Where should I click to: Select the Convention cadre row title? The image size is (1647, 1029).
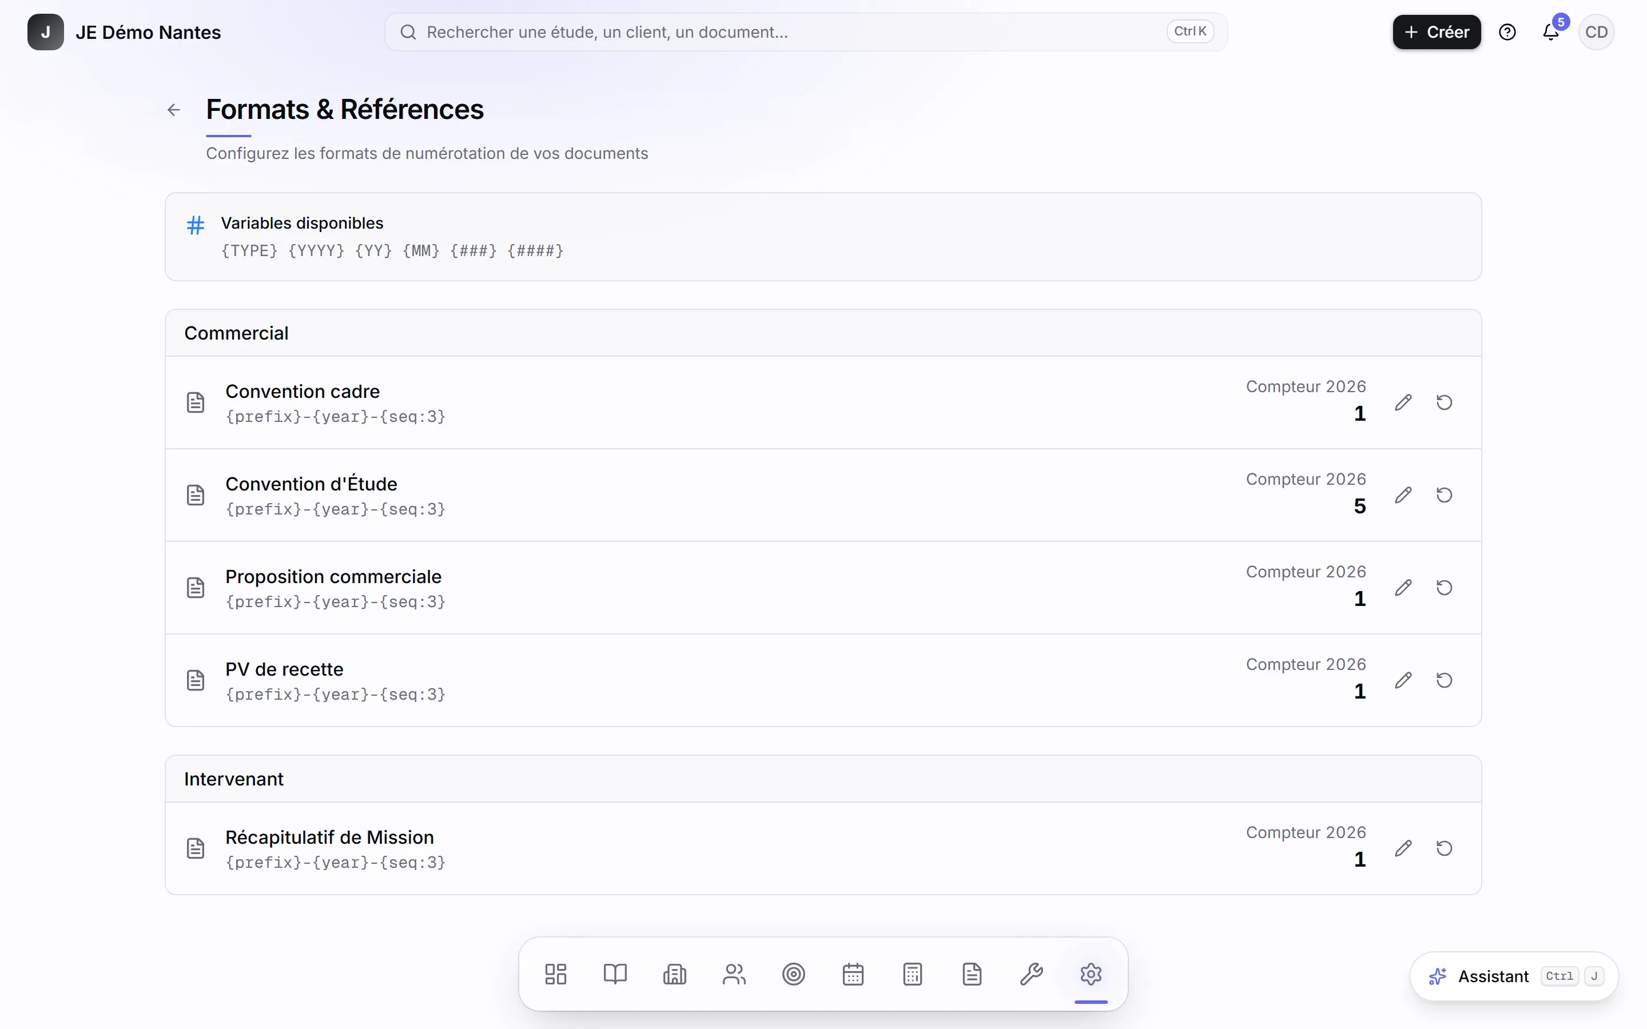click(302, 392)
